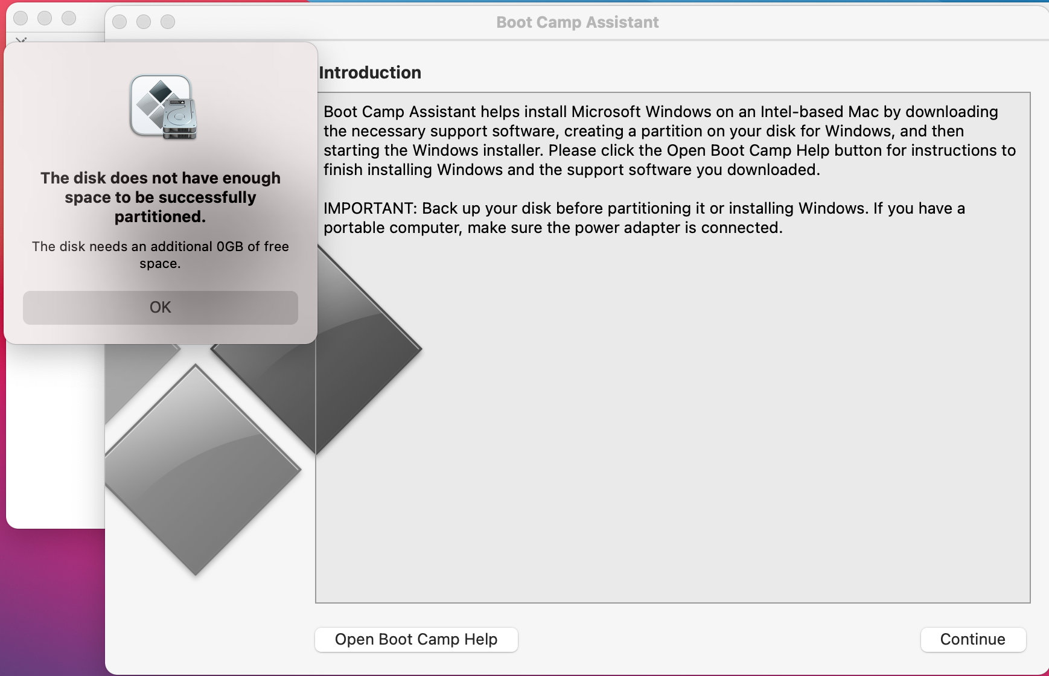Close the Boot Camp Assistant window
Viewport: 1049px width, 676px height.
120,22
